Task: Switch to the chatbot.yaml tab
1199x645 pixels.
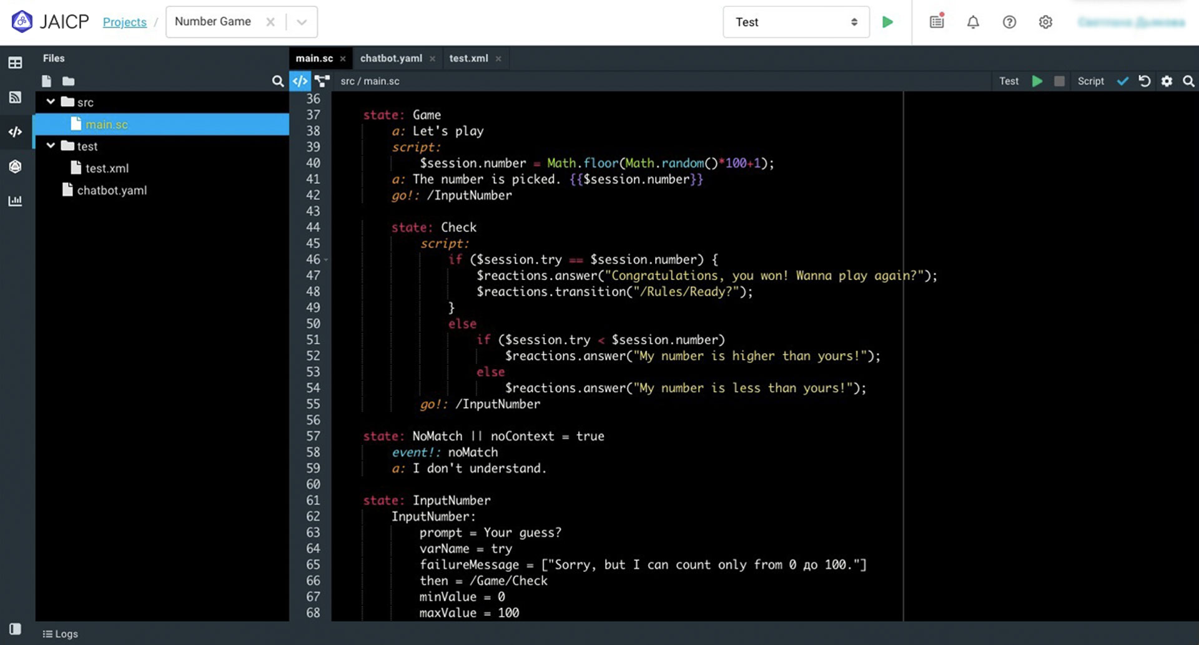Action: (x=391, y=58)
